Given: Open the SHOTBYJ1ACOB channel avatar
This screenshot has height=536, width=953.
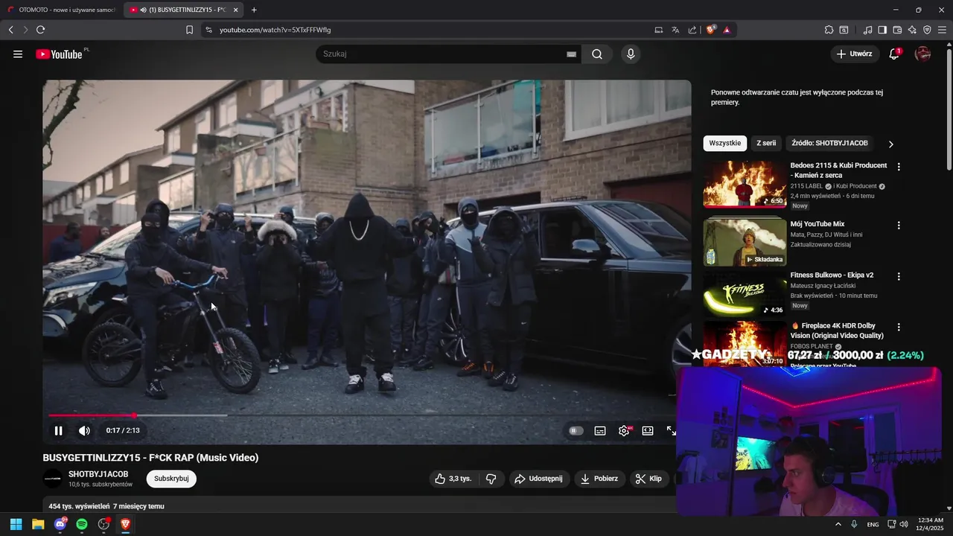Looking at the screenshot, I should [x=53, y=479].
